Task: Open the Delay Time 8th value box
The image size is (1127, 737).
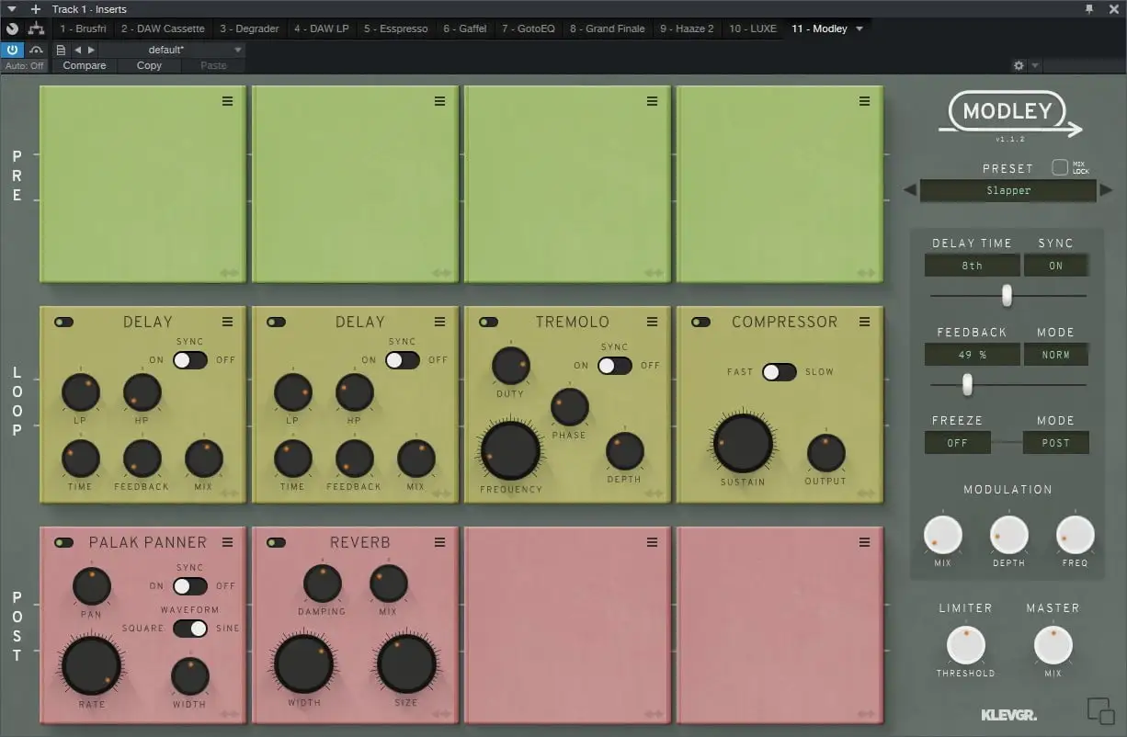Action: [x=972, y=266]
